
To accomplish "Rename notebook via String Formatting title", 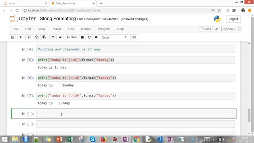I will pos(58,19).
